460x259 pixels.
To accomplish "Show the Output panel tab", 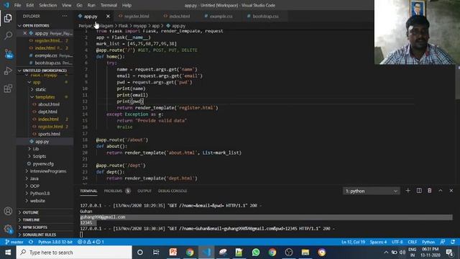I will click(x=144, y=191).
